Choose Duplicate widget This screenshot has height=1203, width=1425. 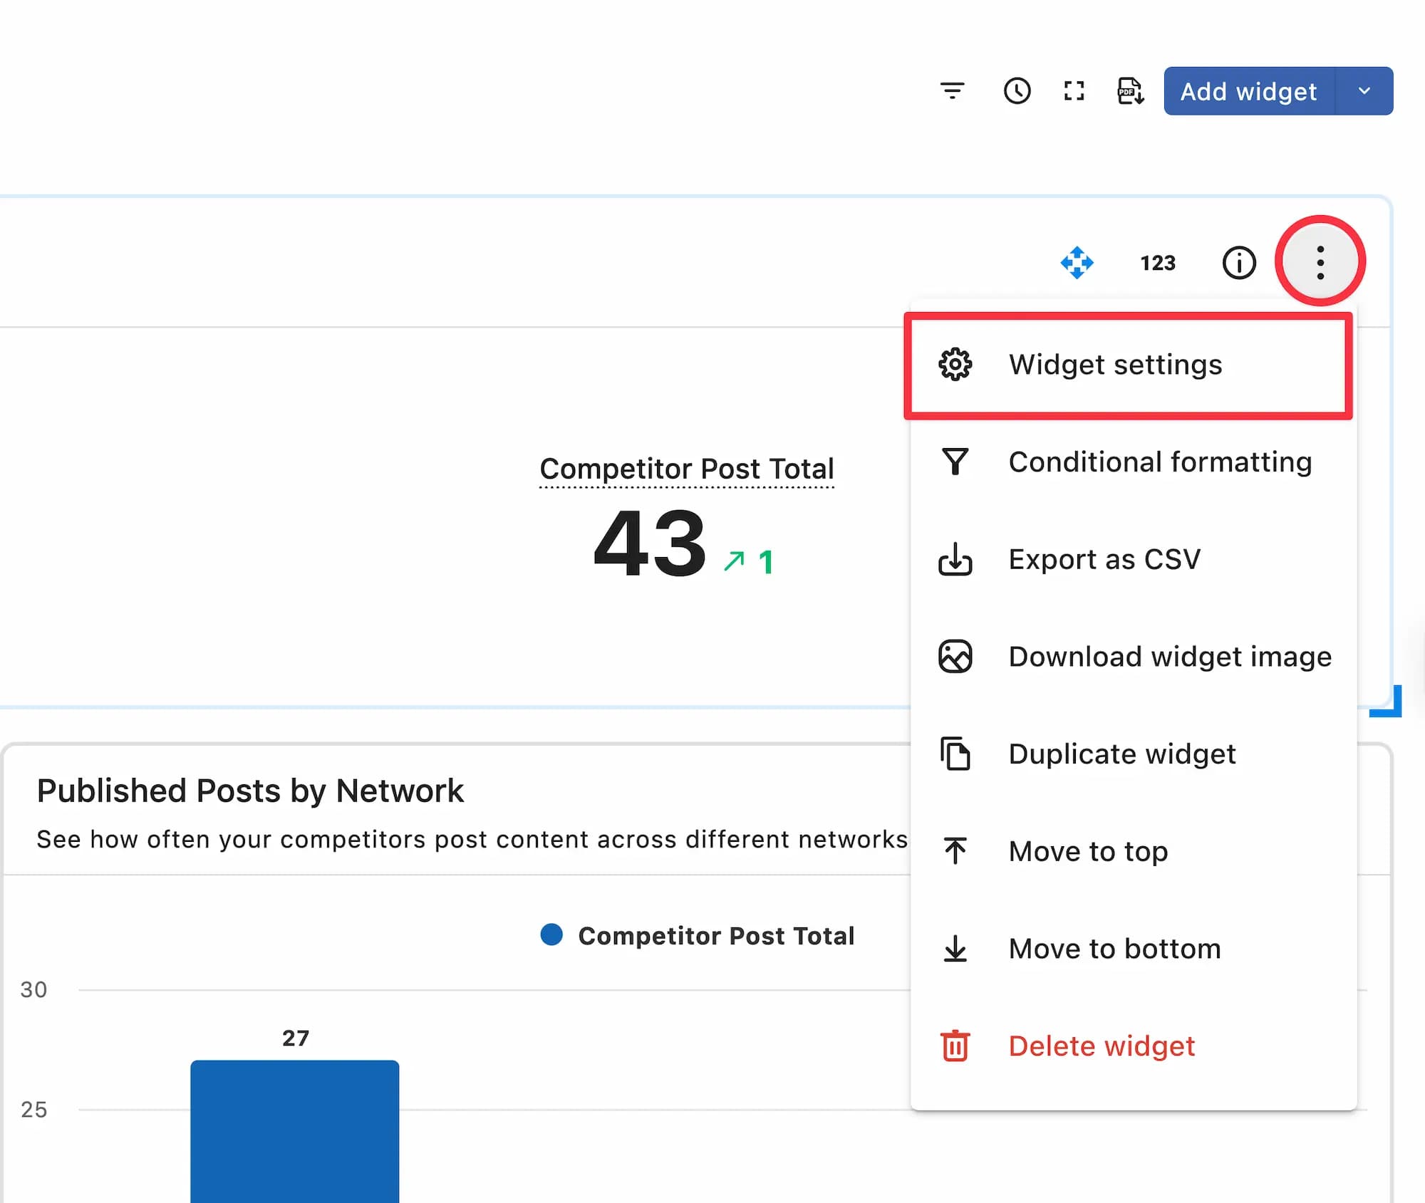[x=1121, y=754]
